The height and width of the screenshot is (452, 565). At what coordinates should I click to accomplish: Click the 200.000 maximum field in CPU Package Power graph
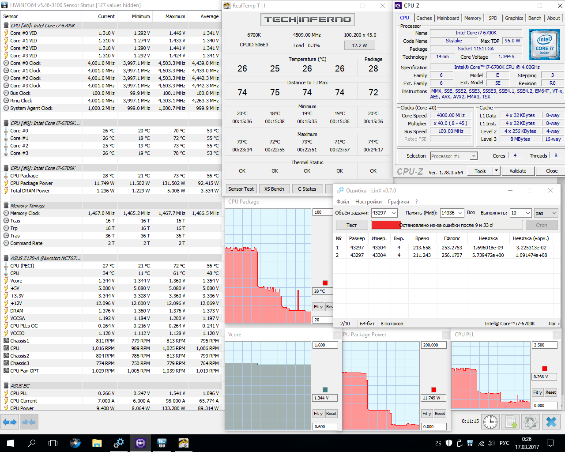tap(434, 345)
